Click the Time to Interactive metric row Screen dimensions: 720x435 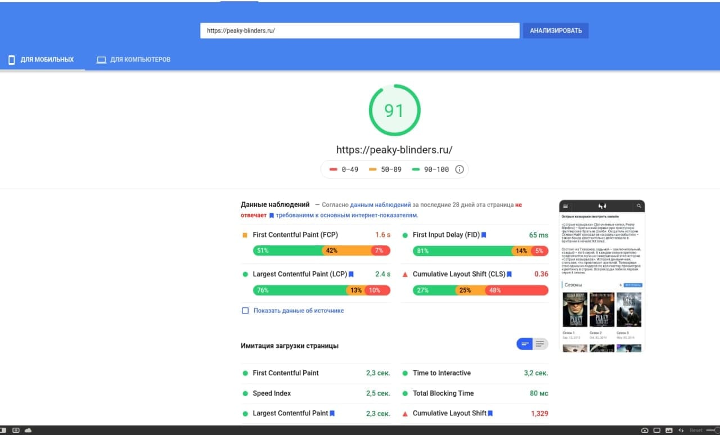point(475,373)
